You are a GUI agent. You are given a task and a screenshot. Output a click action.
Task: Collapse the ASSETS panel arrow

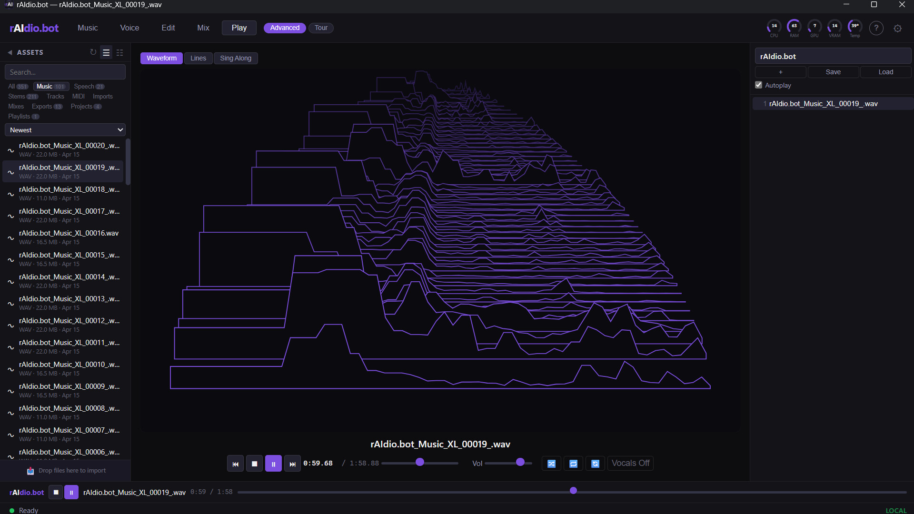[10, 52]
